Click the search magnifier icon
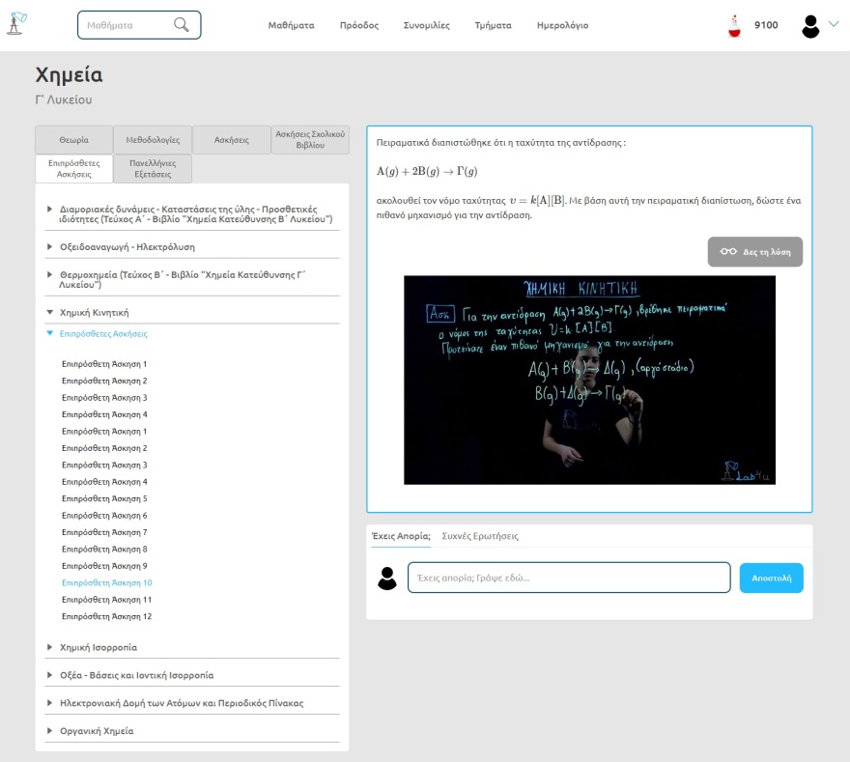The image size is (850, 762). click(181, 25)
